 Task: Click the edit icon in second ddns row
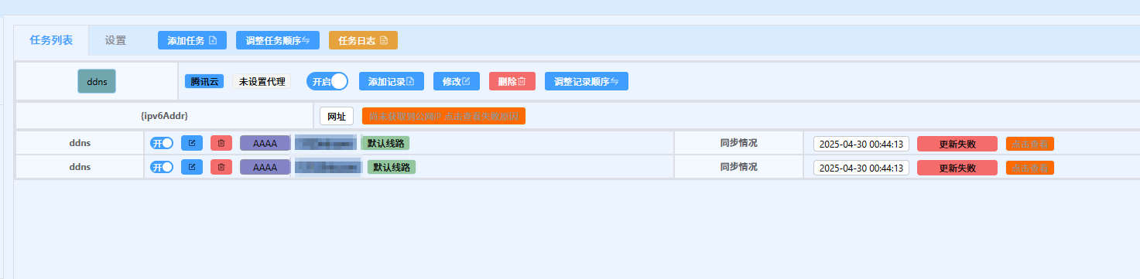[192, 166]
